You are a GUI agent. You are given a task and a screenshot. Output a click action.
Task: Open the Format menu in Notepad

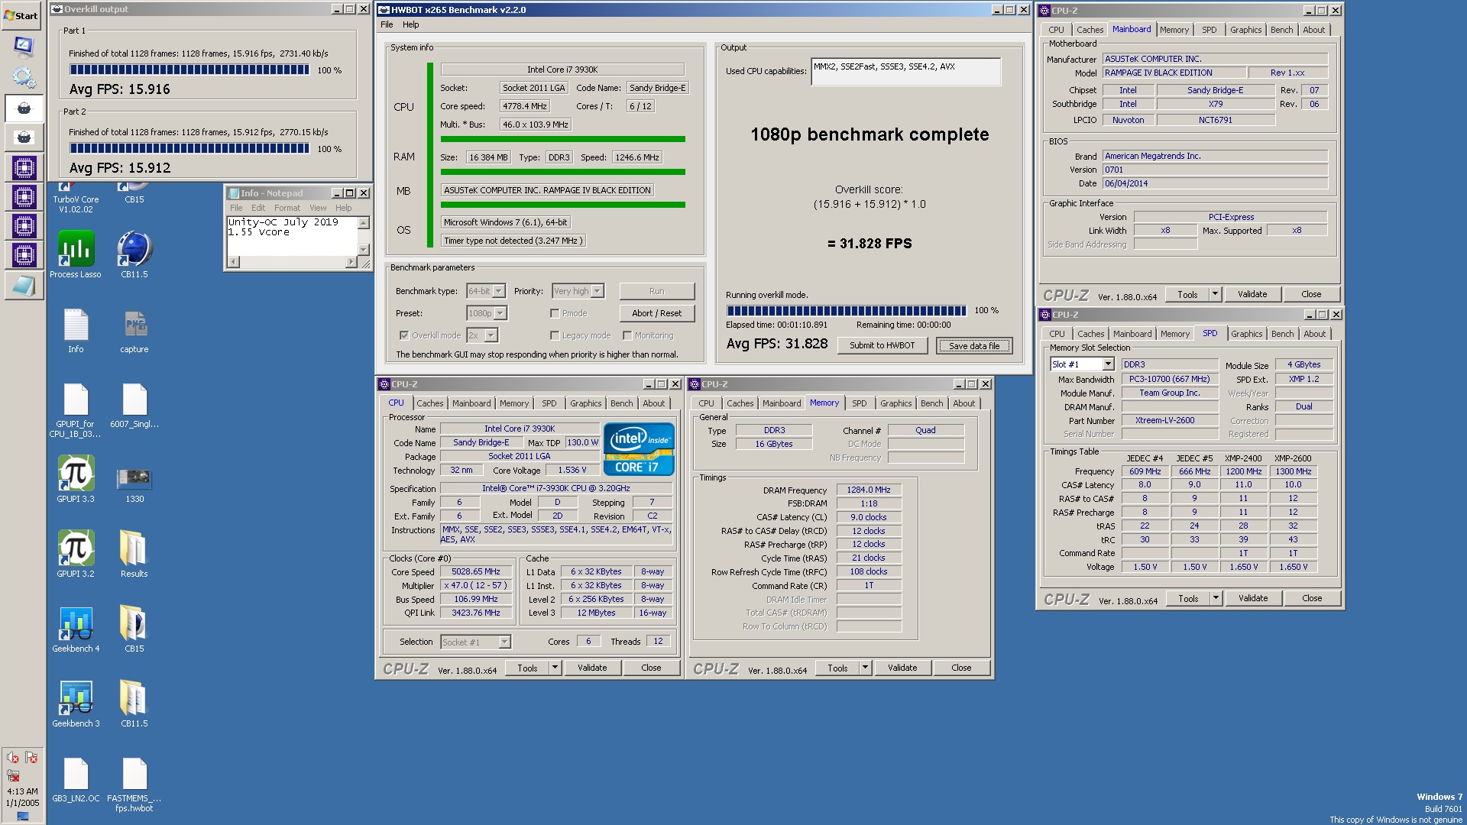287,208
